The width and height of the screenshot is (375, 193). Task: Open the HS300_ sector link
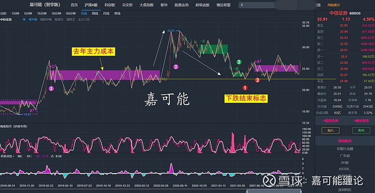point(345,169)
